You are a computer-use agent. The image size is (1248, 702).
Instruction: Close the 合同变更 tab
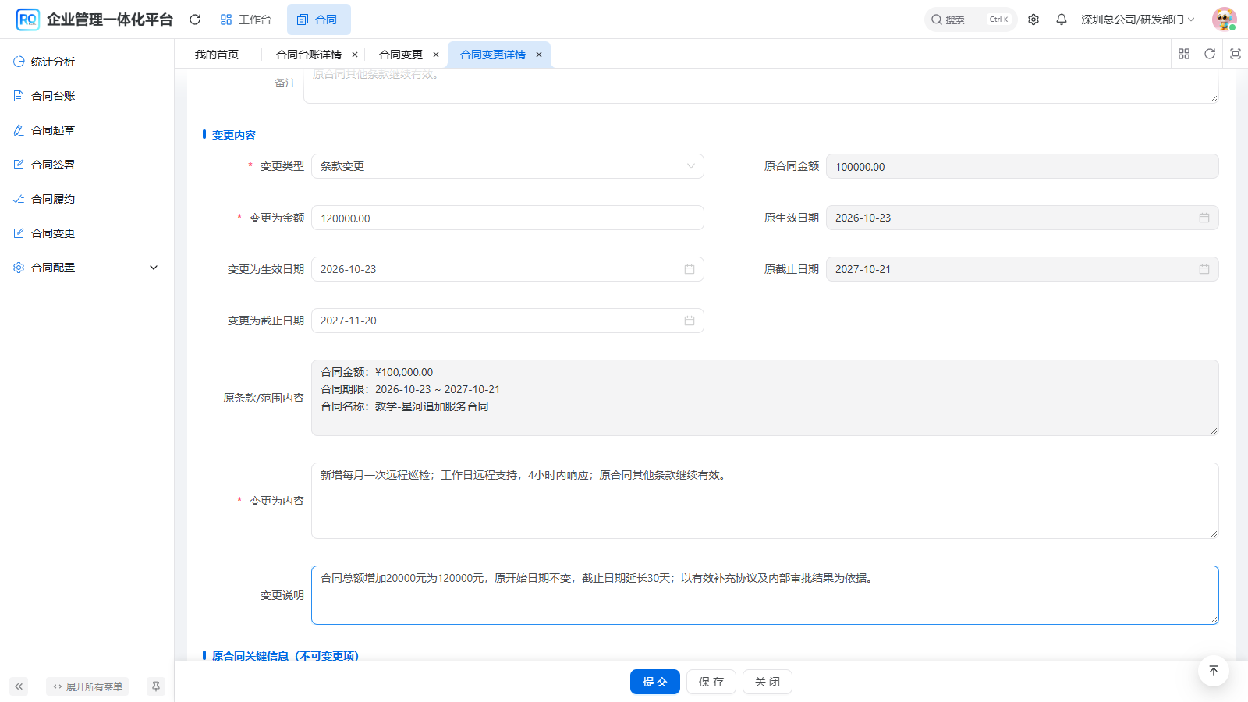[x=436, y=55]
